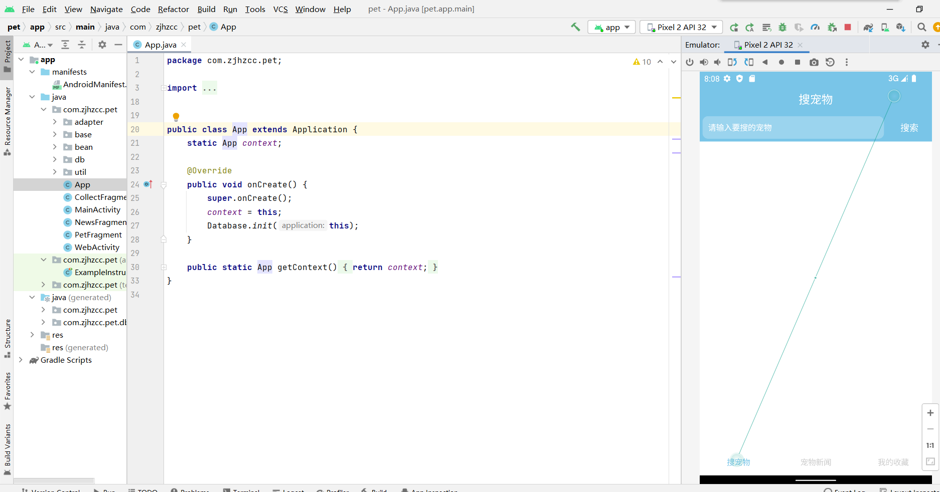This screenshot has height=492, width=940.
Task: Click the override gutter icon on line 24
Action: click(x=148, y=184)
